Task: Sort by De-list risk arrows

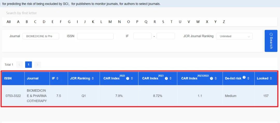Action: tap(248, 78)
